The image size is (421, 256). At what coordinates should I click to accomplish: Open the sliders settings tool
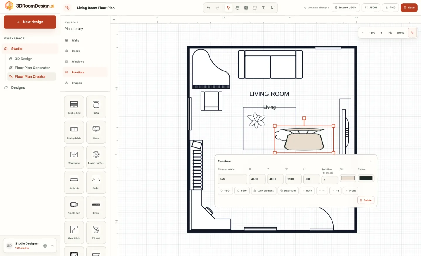tap(272, 8)
